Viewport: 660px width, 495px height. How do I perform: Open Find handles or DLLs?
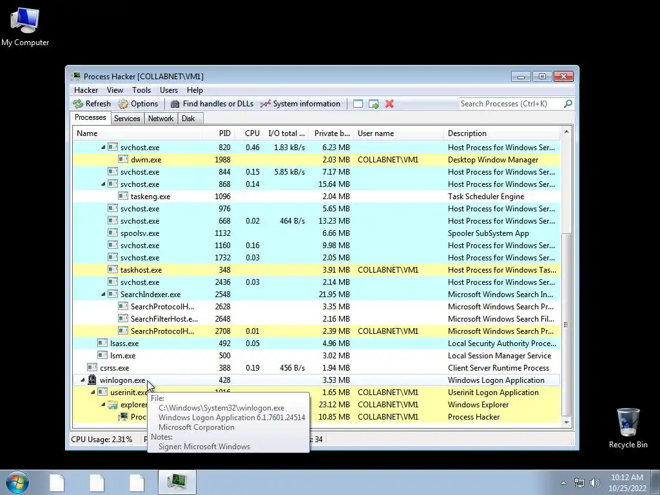(x=211, y=104)
